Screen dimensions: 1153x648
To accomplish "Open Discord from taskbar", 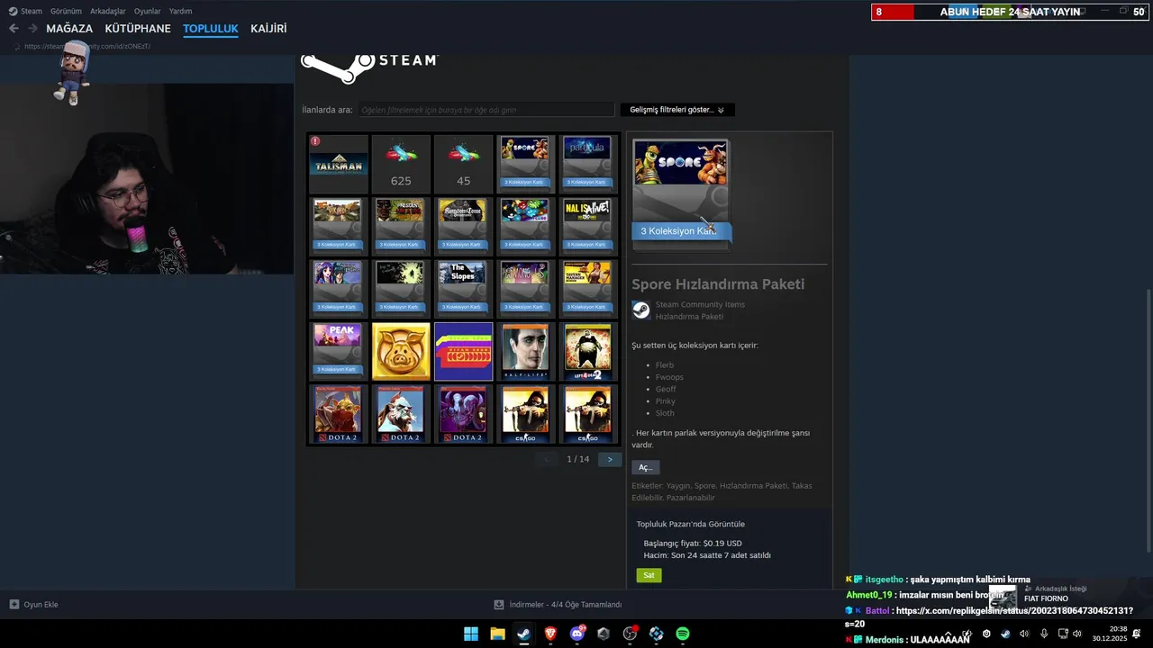I will click(x=577, y=634).
